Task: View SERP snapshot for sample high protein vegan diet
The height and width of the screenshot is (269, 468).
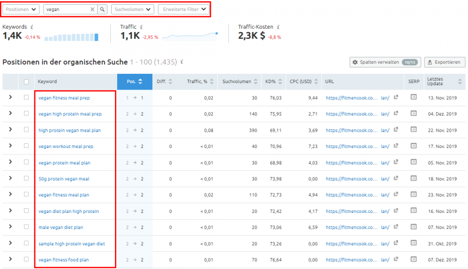Action: point(413,243)
